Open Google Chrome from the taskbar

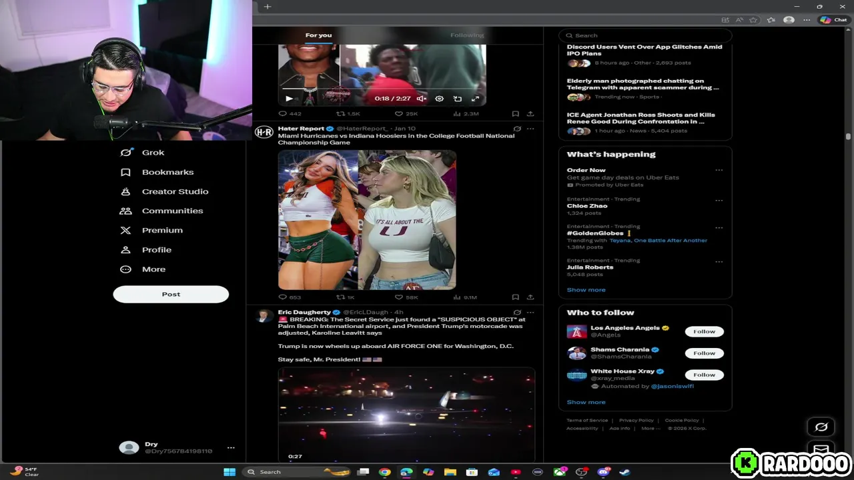click(x=384, y=472)
